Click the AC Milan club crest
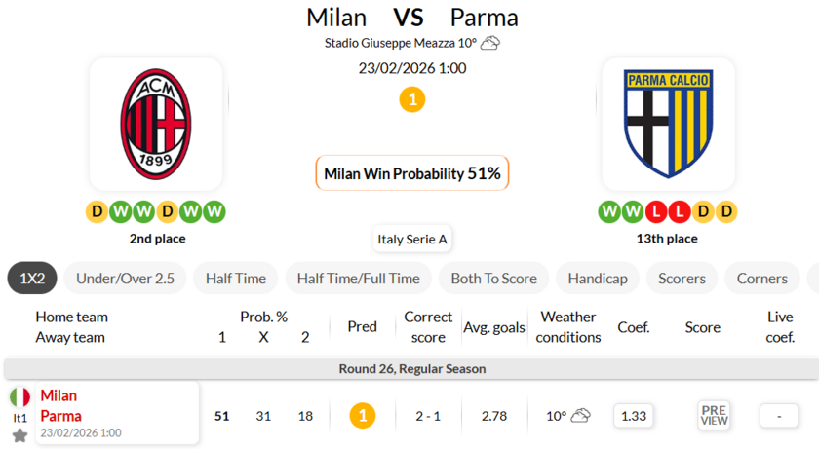 [x=156, y=124]
